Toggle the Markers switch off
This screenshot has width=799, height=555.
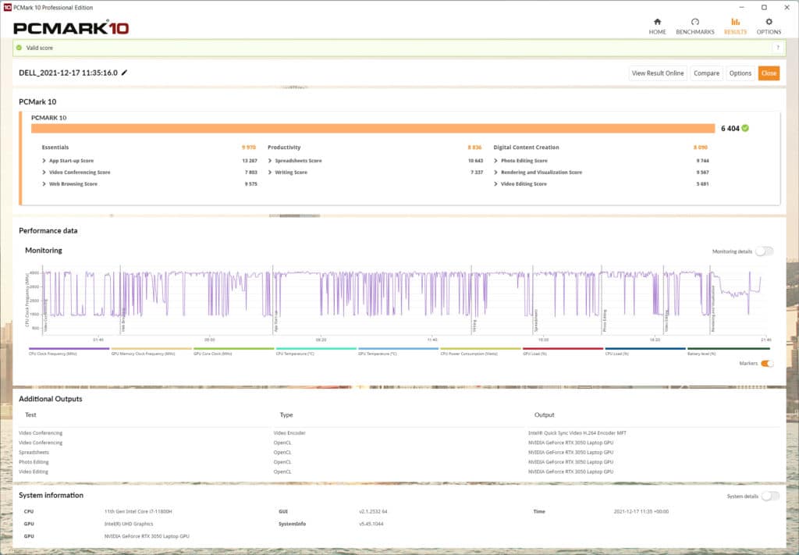[768, 364]
